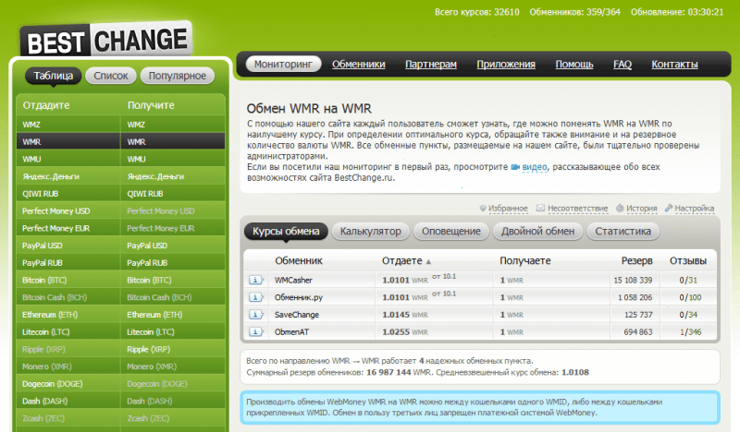The height and width of the screenshot is (432, 740).
Task: Switch to the Популярное tab
Action: (x=177, y=76)
